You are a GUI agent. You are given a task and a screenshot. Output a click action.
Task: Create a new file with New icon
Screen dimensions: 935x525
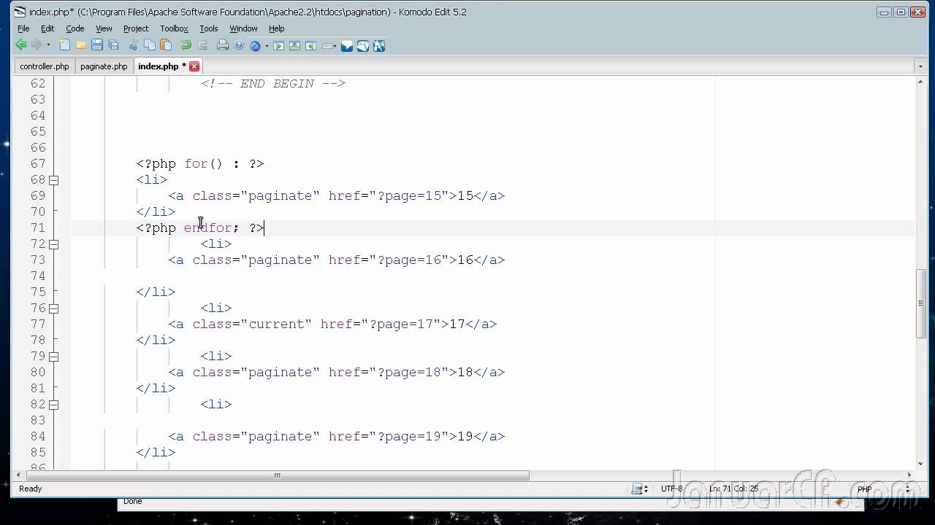(65, 45)
